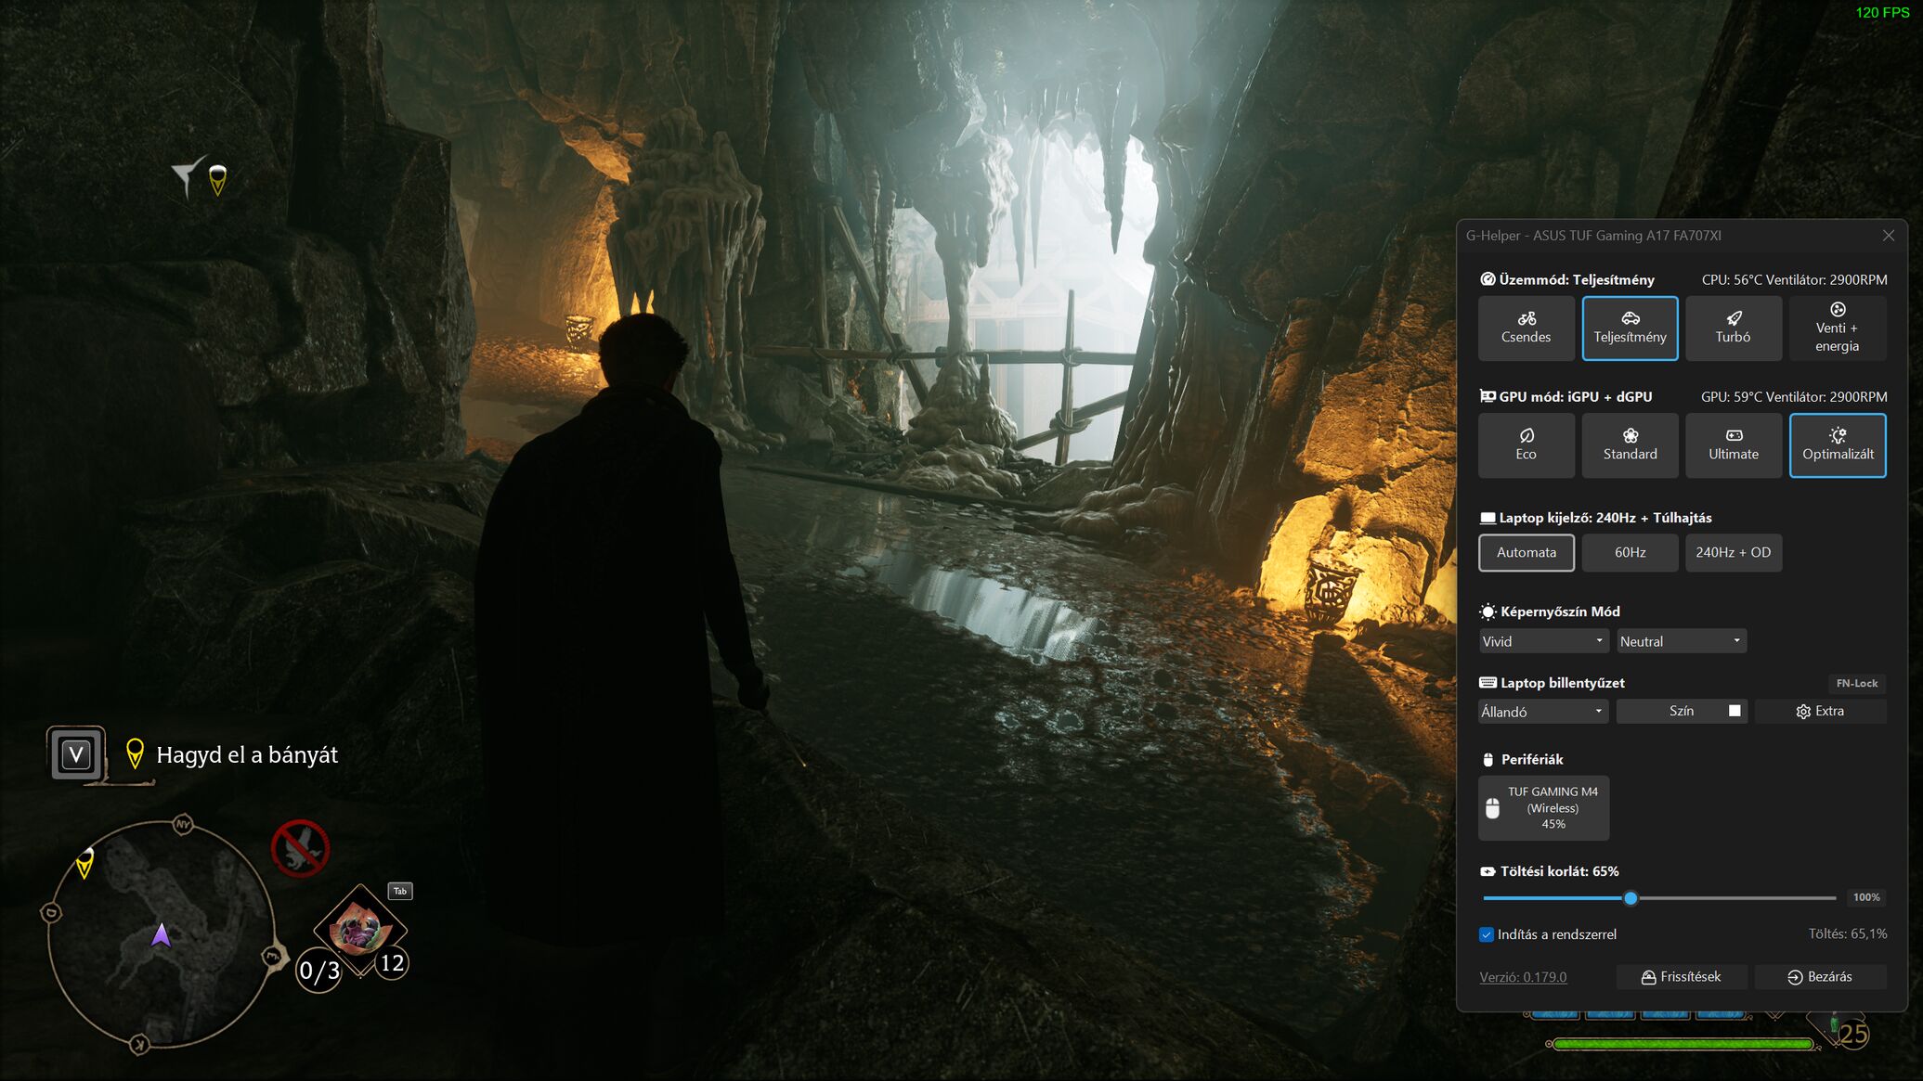Viewport: 1923px width, 1081px height.
Task: Select the Csendes performance mode
Action: click(1526, 328)
